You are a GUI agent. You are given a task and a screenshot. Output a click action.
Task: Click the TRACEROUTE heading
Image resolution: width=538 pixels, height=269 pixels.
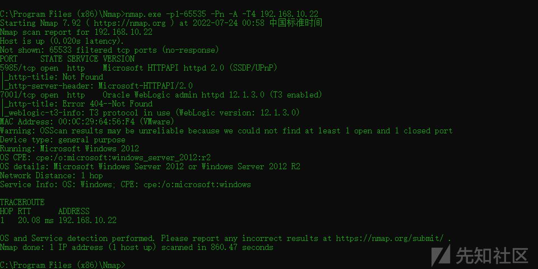pyautogui.click(x=22, y=202)
